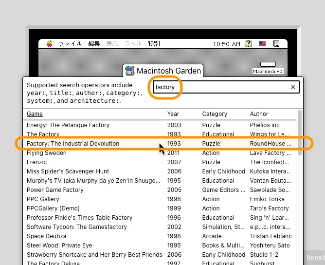Click the help balloon icon in menu bar
This screenshot has height=265, width=325.
point(248,43)
